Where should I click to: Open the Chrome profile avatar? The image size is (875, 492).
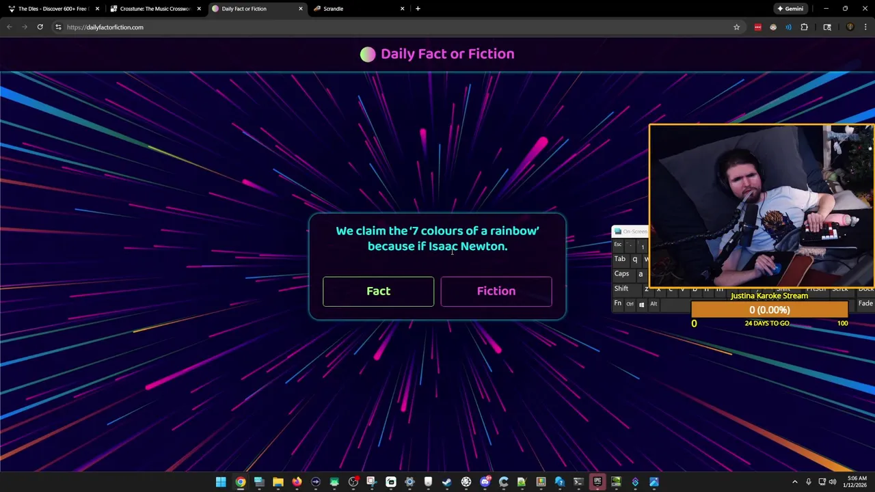pos(850,27)
